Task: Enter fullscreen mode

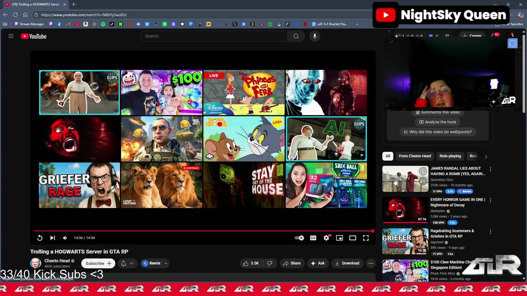Action: pos(366,238)
